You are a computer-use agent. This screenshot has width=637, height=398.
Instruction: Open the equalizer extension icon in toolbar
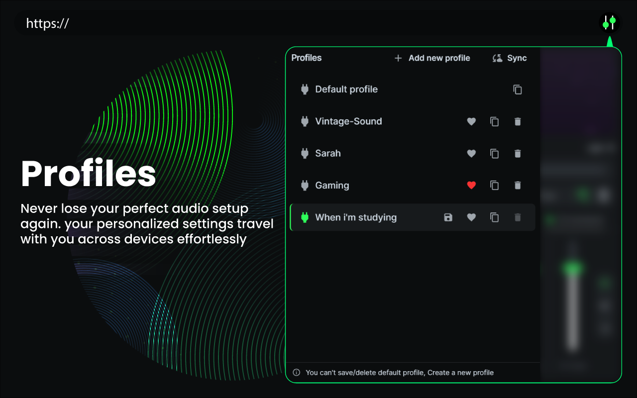coord(609,23)
